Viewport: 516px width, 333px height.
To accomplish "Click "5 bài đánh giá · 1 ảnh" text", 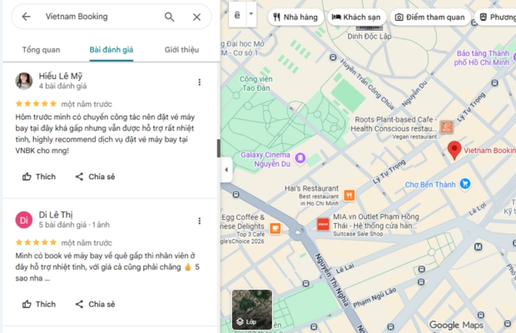I will 74,225.
